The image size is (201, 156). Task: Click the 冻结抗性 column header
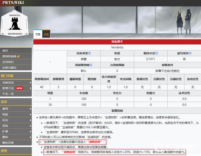(193, 79)
